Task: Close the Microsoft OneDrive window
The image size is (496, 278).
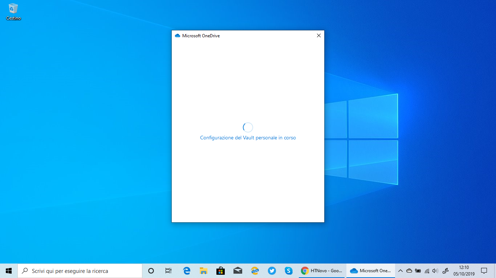Action: point(319,35)
